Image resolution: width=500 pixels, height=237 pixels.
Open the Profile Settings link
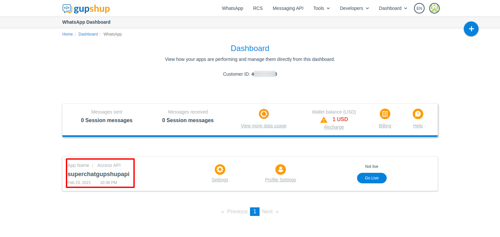point(281,180)
